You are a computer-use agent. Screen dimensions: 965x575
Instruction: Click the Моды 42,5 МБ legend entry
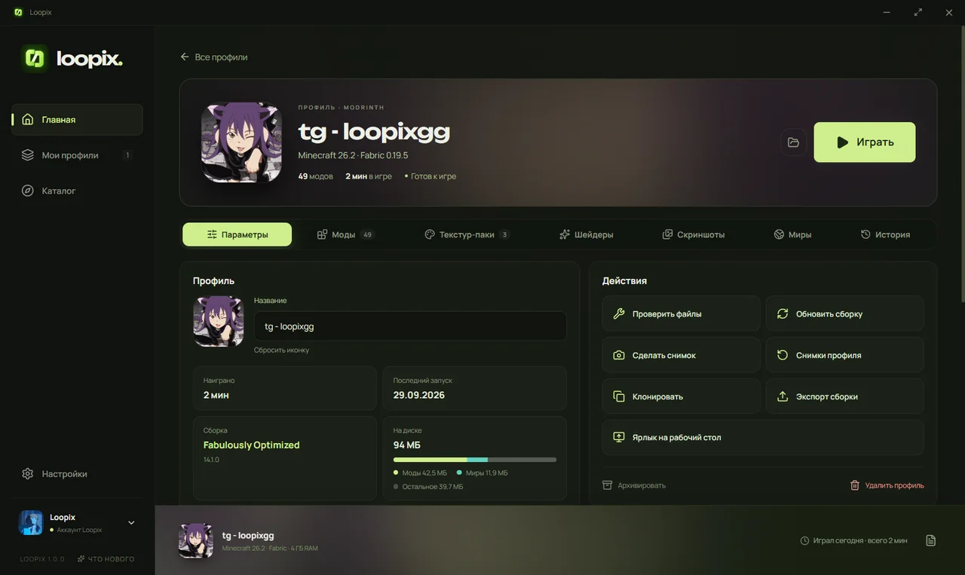pyautogui.click(x=421, y=473)
